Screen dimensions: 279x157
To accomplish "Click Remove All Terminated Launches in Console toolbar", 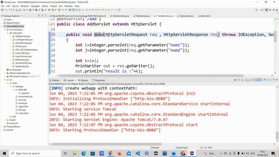I will pos(242,80).
